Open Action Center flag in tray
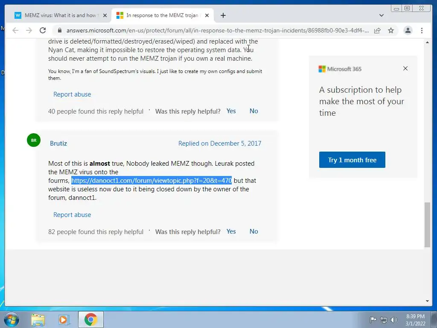This screenshot has width=437, height=328. (x=373, y=320)
